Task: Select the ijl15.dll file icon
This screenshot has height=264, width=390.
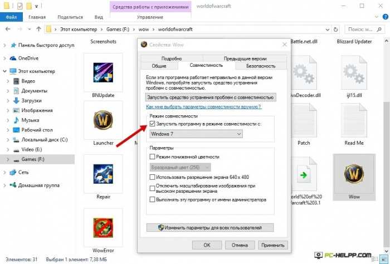Action: click(x=354, y=72)
